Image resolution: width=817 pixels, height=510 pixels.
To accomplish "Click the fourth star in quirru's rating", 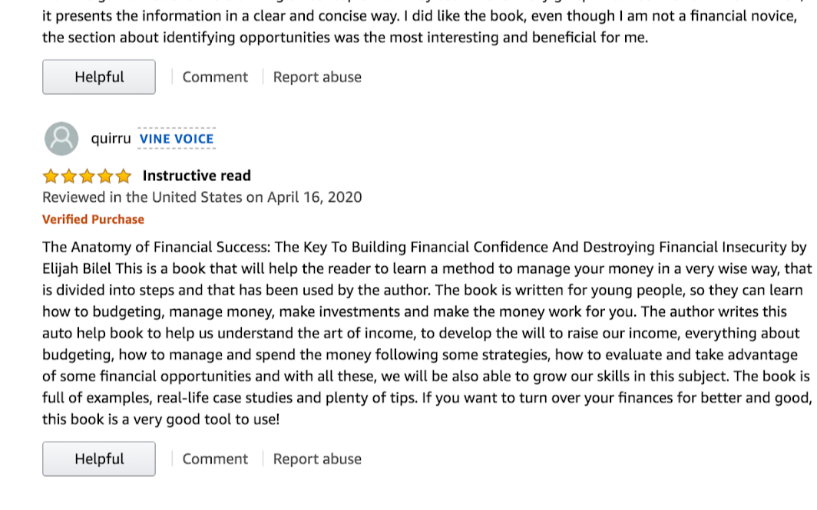I will point(105,176).
